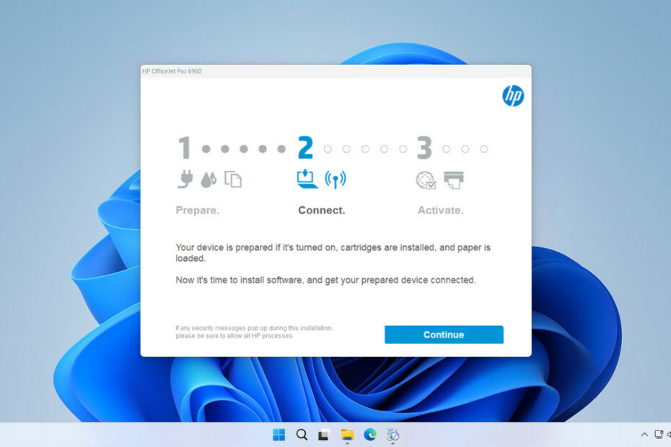
Task: Click the software download laptop icon
Action: click(305, 178)
